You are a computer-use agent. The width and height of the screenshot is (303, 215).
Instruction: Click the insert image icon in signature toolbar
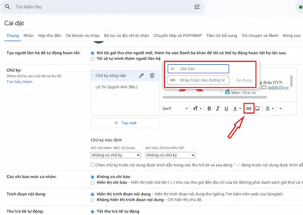click(x=257, y=108)
